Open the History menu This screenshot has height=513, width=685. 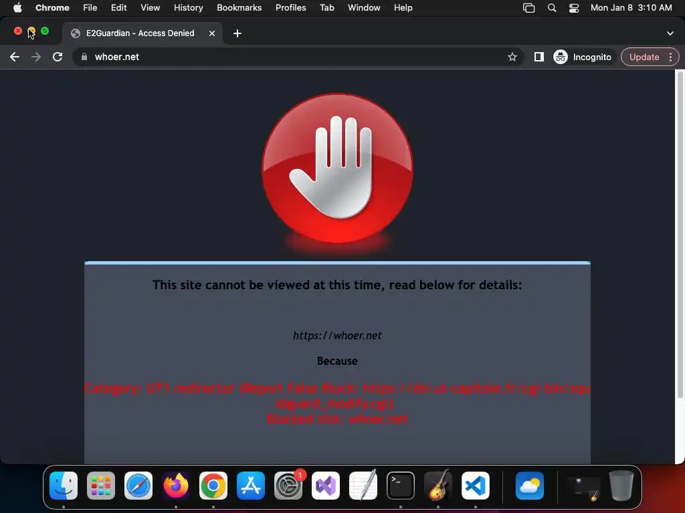coord(188,8)
